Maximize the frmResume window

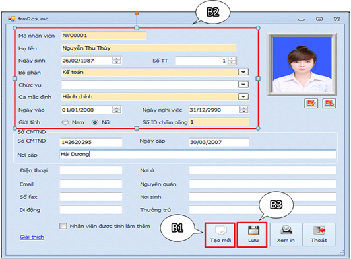click(x=319, y=19)
